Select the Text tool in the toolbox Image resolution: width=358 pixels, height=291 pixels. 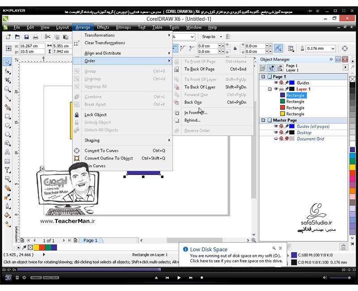click(8, 152)
